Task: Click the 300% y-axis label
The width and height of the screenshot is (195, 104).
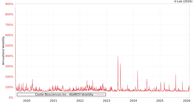Action: pos(9,66)
